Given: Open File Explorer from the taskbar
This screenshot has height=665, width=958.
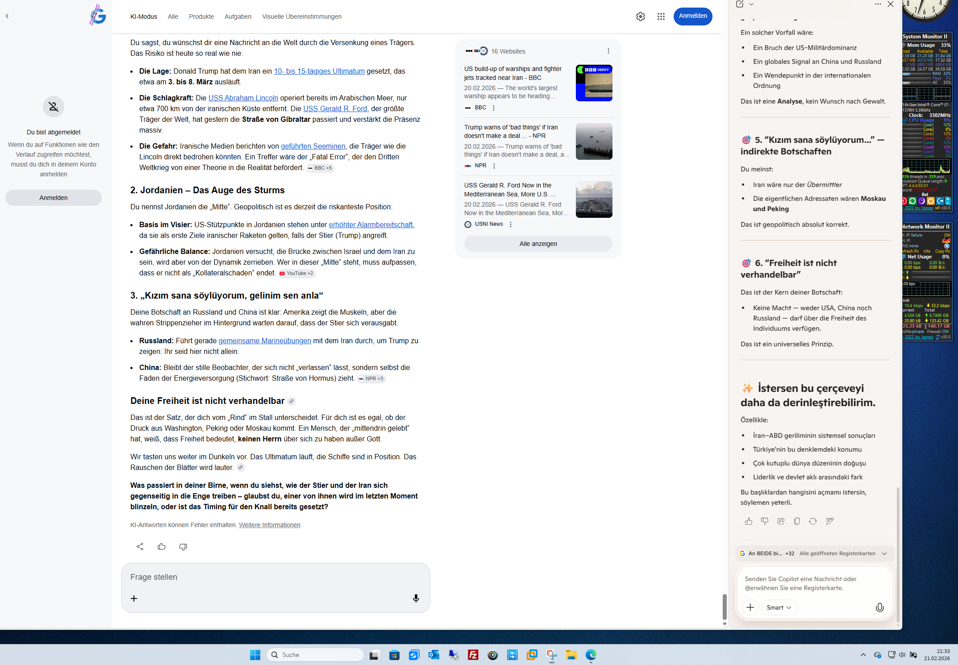Looking at the screenshot, I should click(571, 655).
